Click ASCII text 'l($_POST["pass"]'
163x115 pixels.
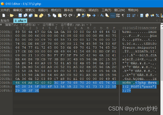[x=139, y=87]
